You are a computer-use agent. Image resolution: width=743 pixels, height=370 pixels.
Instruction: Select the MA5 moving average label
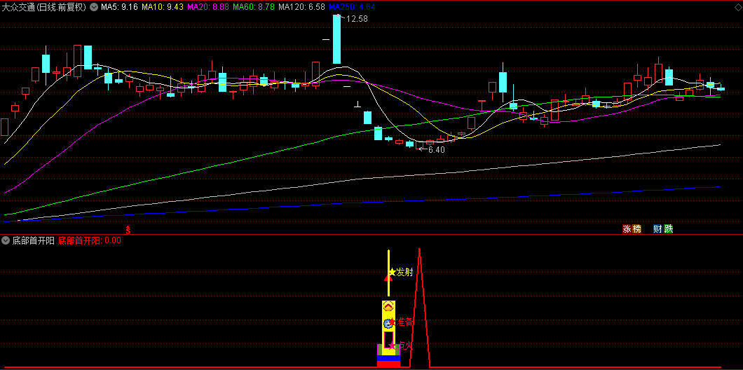tap(119, 7)
